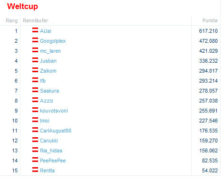Click the flag icon next to mc_laren
The height and width of the screenshot is (179, 222).
35,50
